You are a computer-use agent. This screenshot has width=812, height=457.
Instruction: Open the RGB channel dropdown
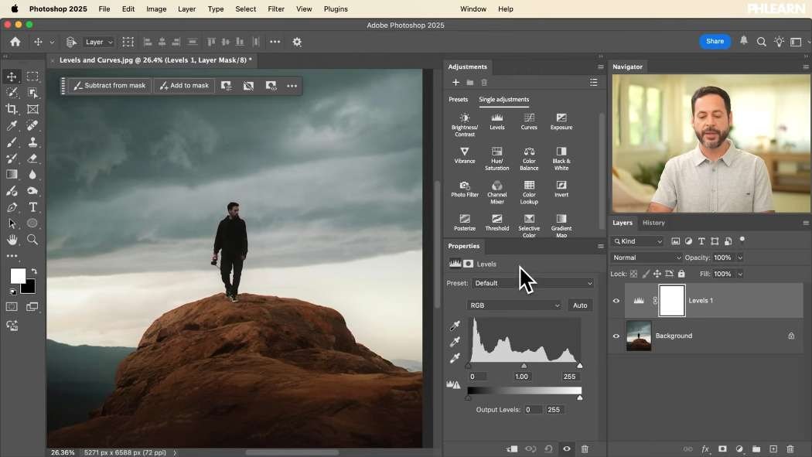(x=513, y=305)
